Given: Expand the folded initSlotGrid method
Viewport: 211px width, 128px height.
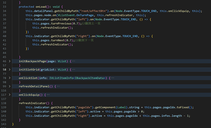Looking at the screenshot, I should (9, 70).
